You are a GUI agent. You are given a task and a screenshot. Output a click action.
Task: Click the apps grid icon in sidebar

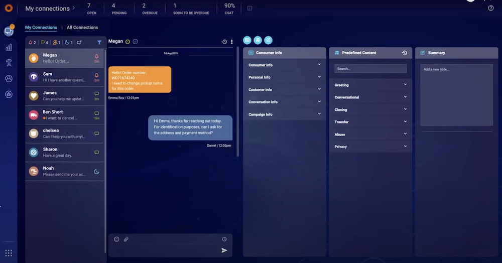tap(9, 253)
